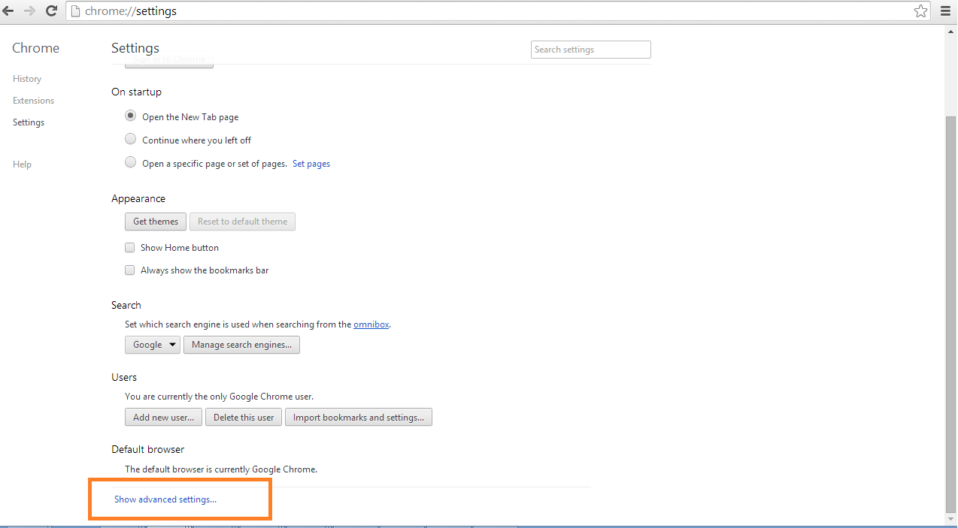
Task: Click the chrome://settings address bar
Action: [496, 11]
